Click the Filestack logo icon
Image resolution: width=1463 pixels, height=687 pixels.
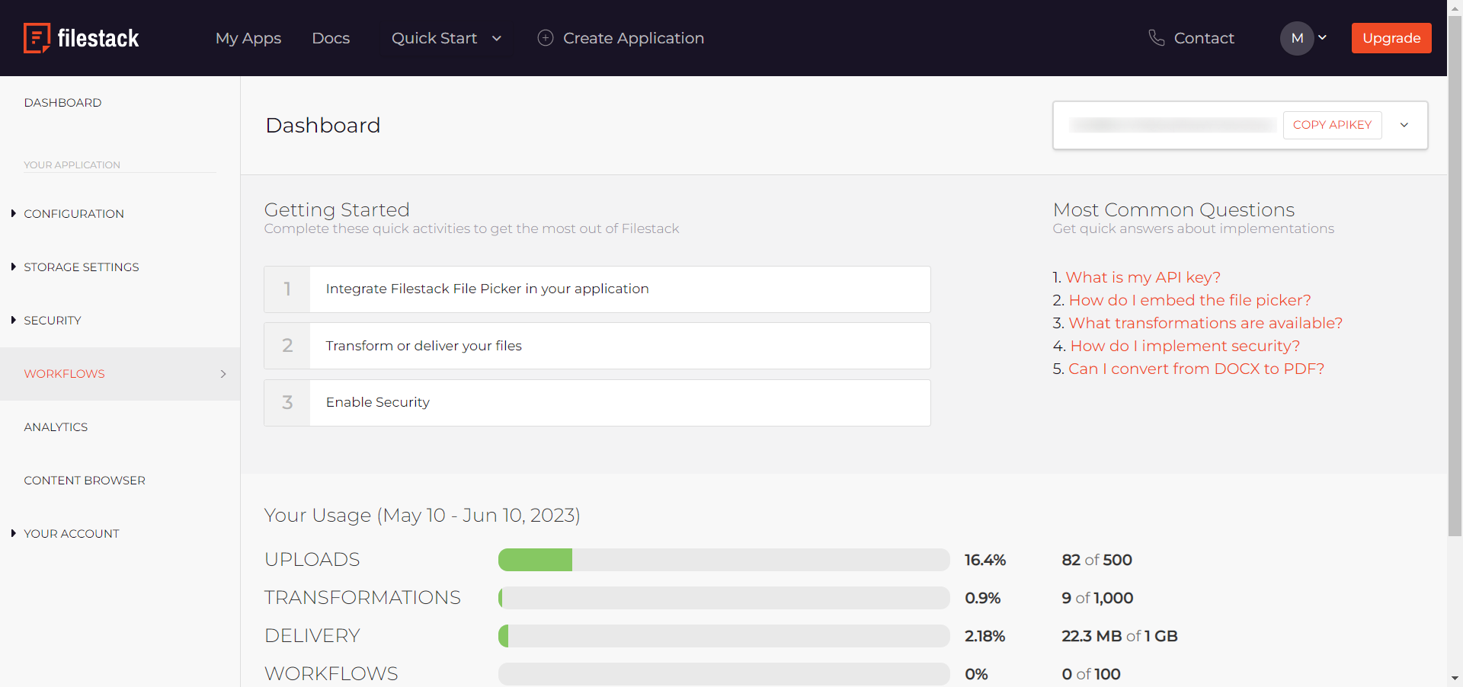point(37,38)
